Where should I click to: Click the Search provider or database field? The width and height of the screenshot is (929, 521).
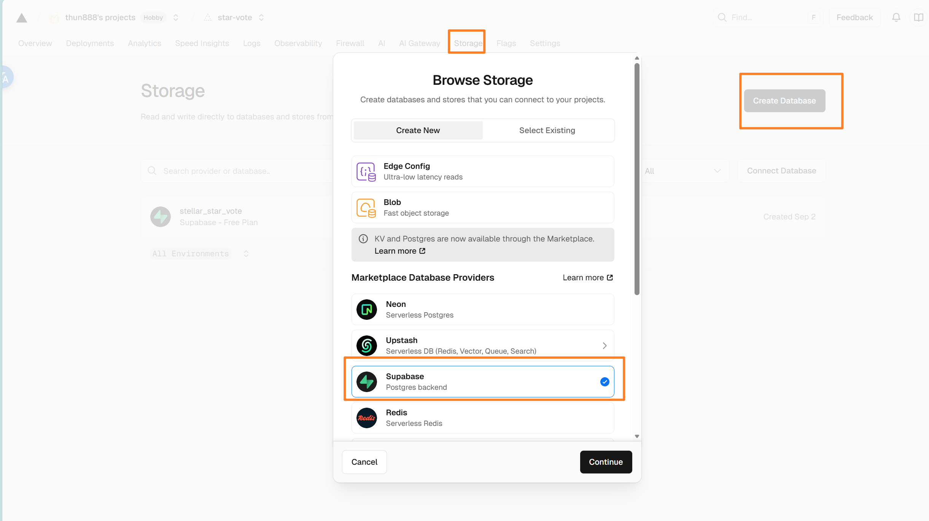237,171
